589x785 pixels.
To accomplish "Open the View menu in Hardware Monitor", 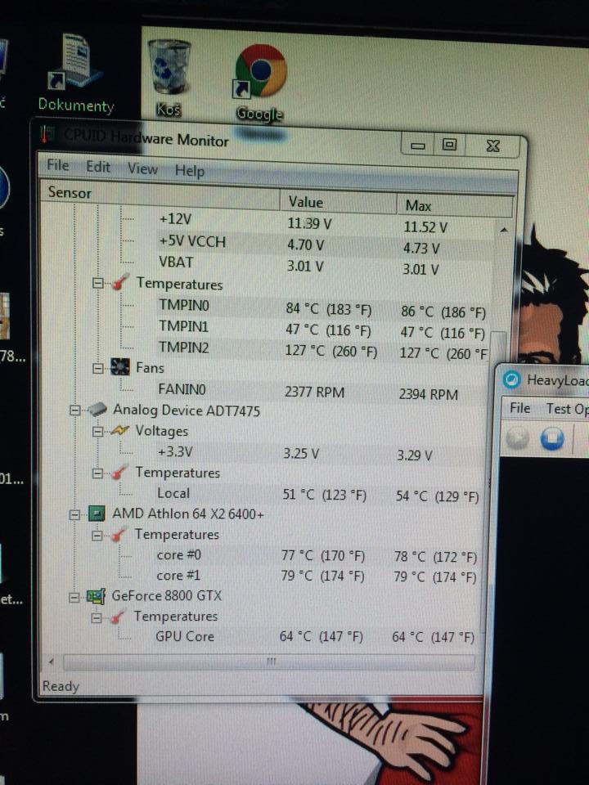I will tap(142, 168).
